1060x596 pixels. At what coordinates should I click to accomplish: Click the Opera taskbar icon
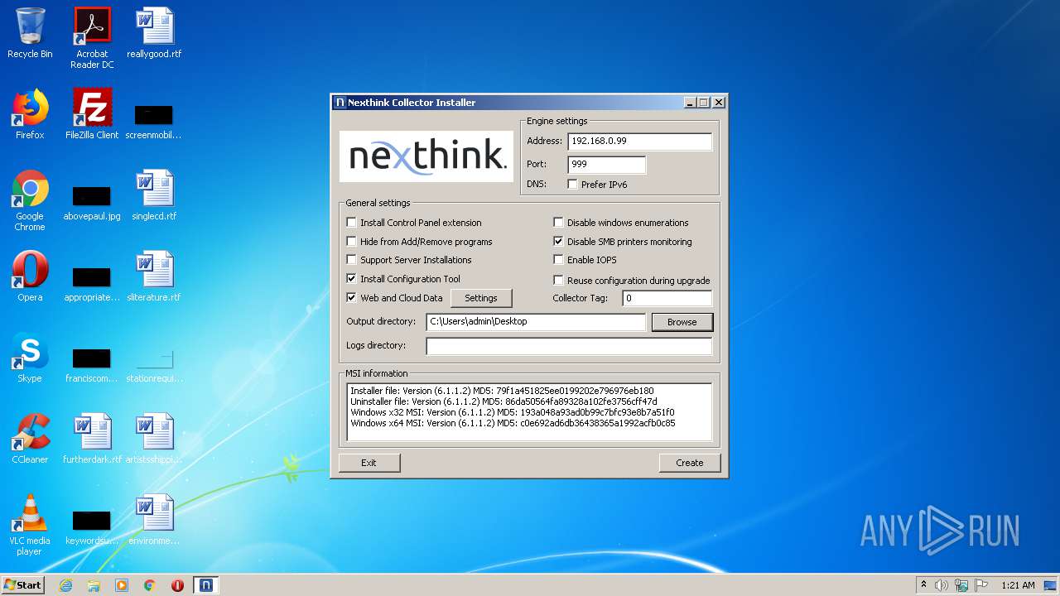(x=177, y=585)
